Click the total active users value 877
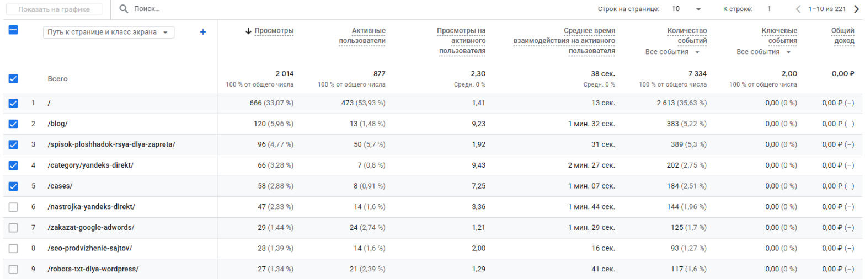 pos(379,73)
